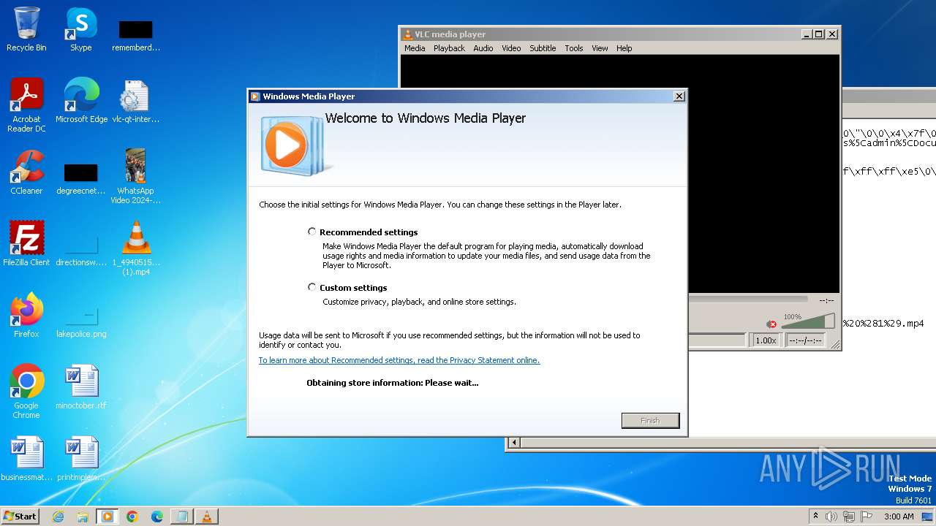Click the left arrow of the background window's horizontal scrollbar
Image resolution: width=936 pixels, height=526 pixels.
(x=514, y=442)
